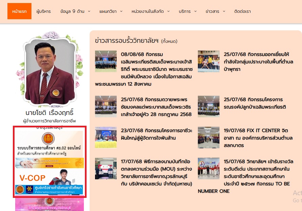Screen dimensions: 302x211
Task: Expand the แผนกวิชา dropdown menu
Action: [x=111, y=11]
